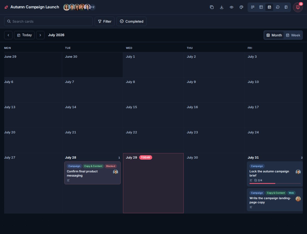The height and width of the screenshot is (234, 307).
Task: Toggle the eye visibility icon in header
Action: click(232, 7)
